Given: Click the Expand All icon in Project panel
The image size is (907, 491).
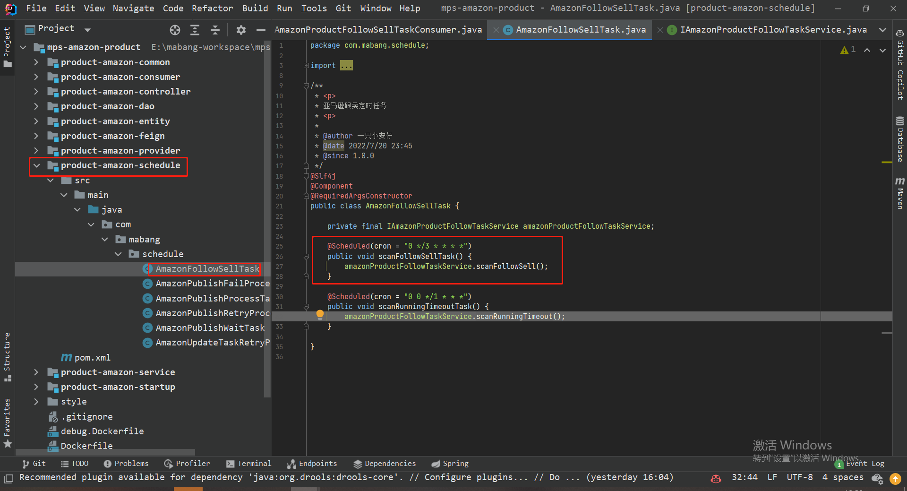Looking at the screenshot, I should click(x=195, y=30).
